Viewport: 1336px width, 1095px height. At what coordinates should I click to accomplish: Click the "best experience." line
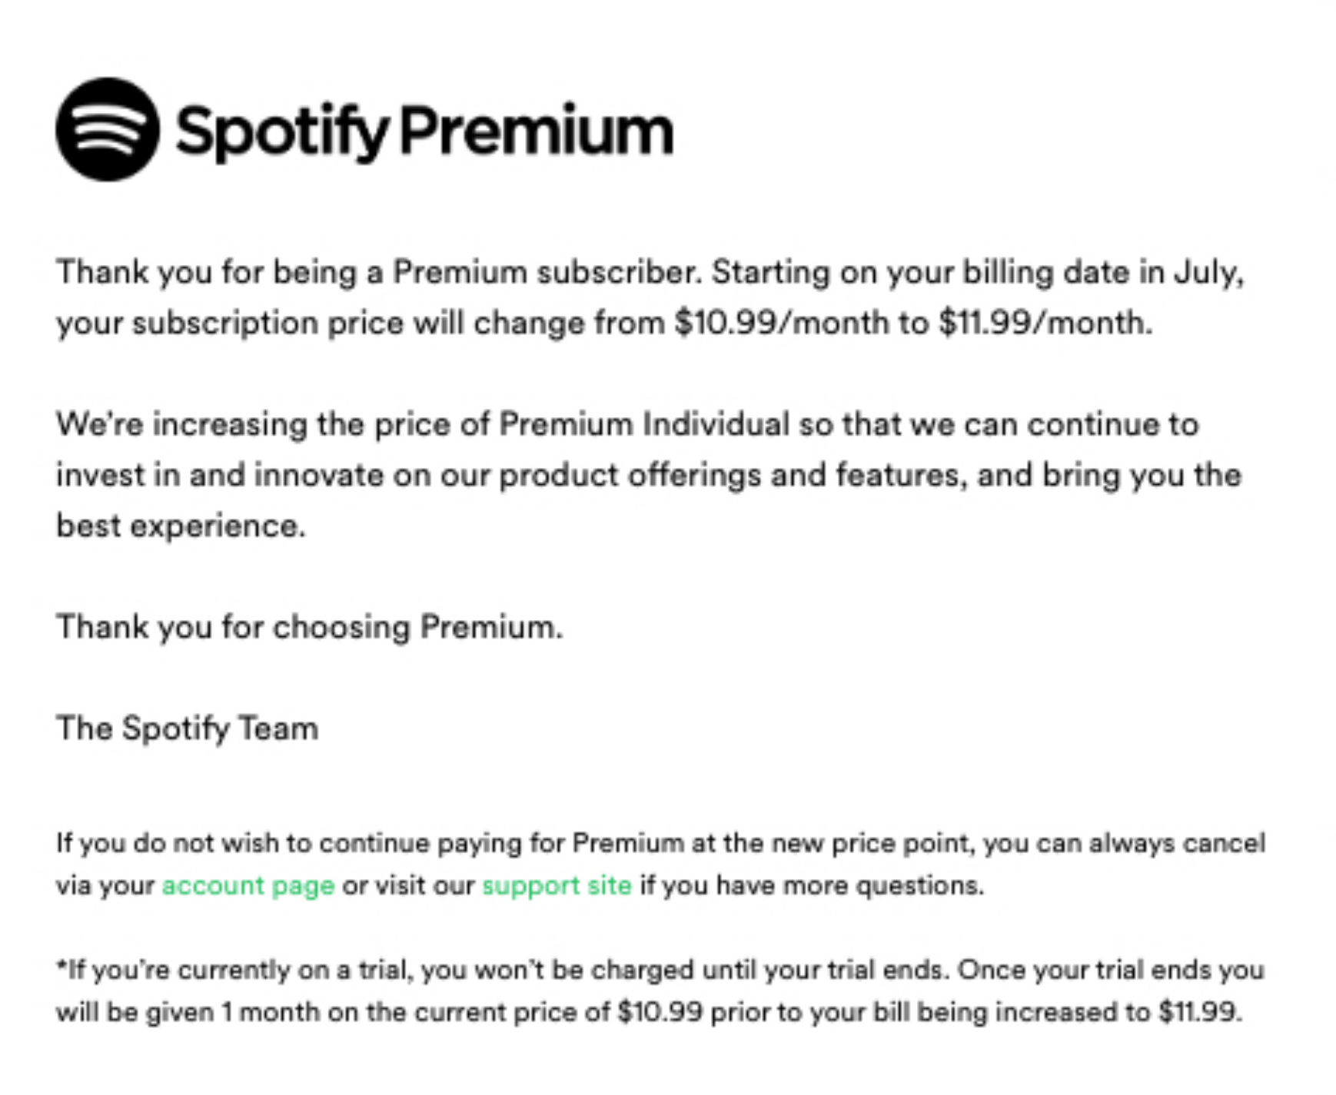coord(181,526)
